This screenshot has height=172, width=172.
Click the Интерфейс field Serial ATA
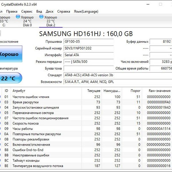click(x=89, y=55)
